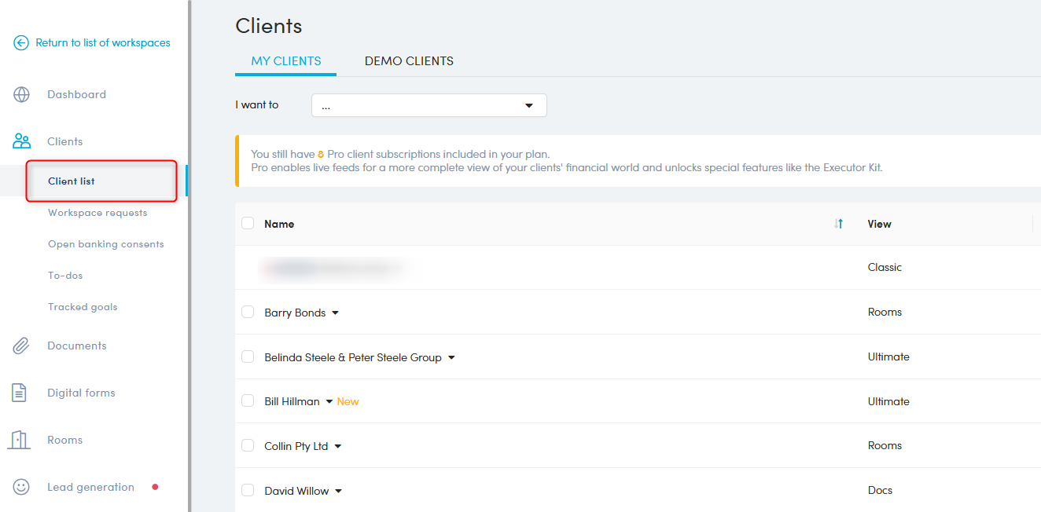Click the Belinda Steele & Peter Steele Group name

coord(352,357)
